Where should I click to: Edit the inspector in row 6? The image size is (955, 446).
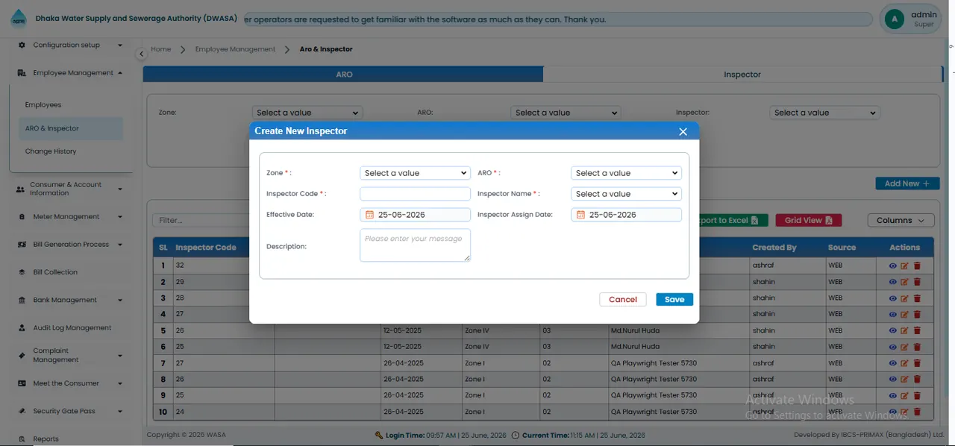tap(905, 347)
